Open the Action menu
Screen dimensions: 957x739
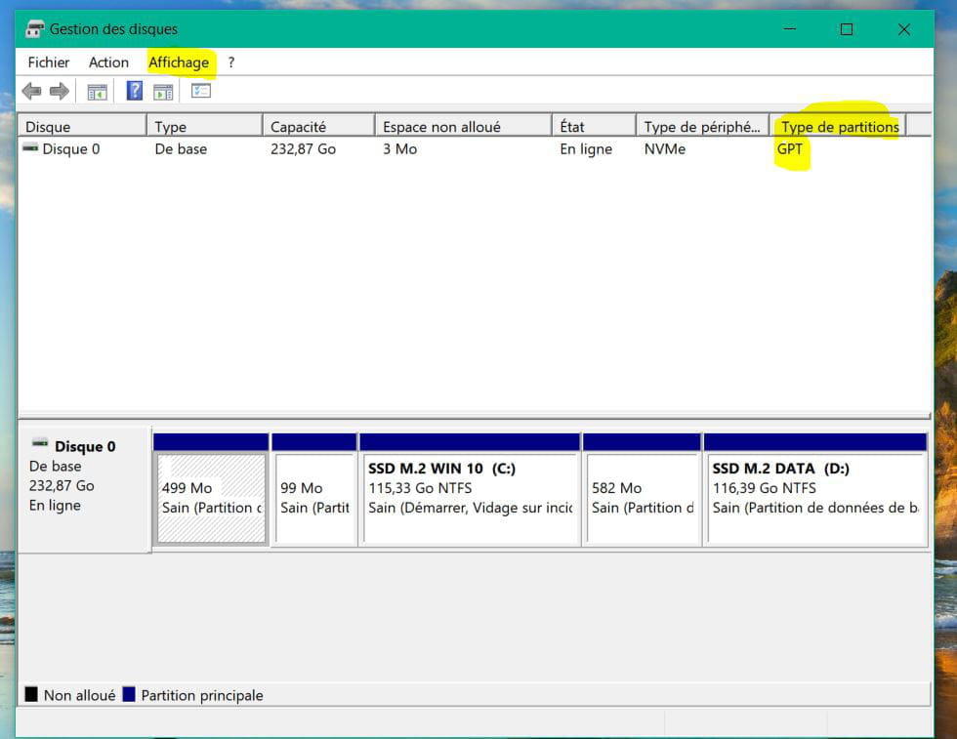pyautogui.click(x=108, y=62)
